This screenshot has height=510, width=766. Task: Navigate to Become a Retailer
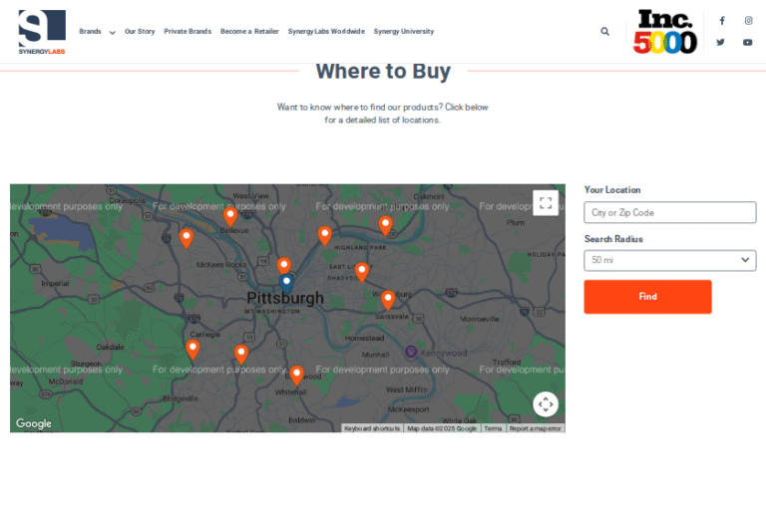click(249, 32)
